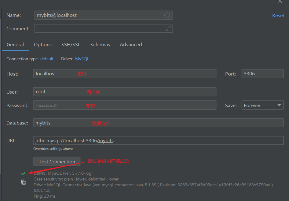Viewport: 289px width, 201px height.
Task: Open the Save duration dropdown showing Forever
Action: coord(262,105)
